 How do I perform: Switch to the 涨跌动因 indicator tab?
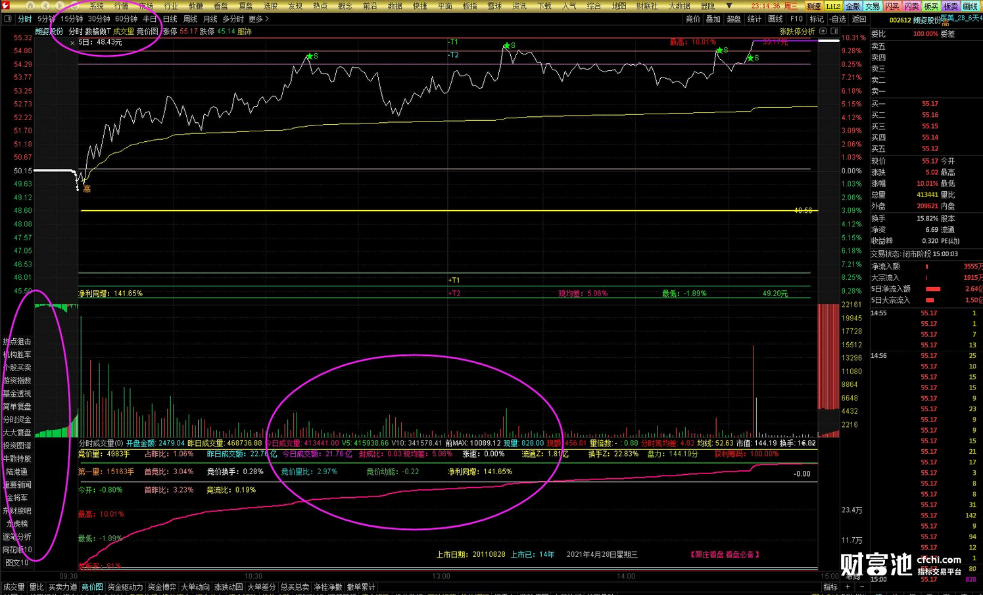point(229,586)
